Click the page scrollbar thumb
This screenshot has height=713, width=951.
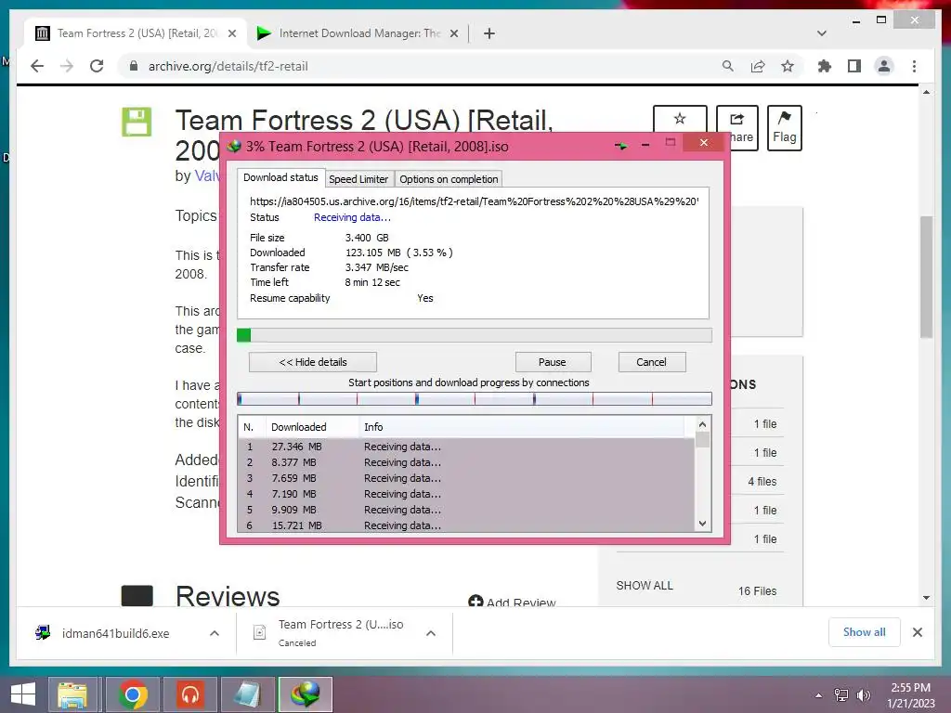pyautogui.click(x=926, y=277)
